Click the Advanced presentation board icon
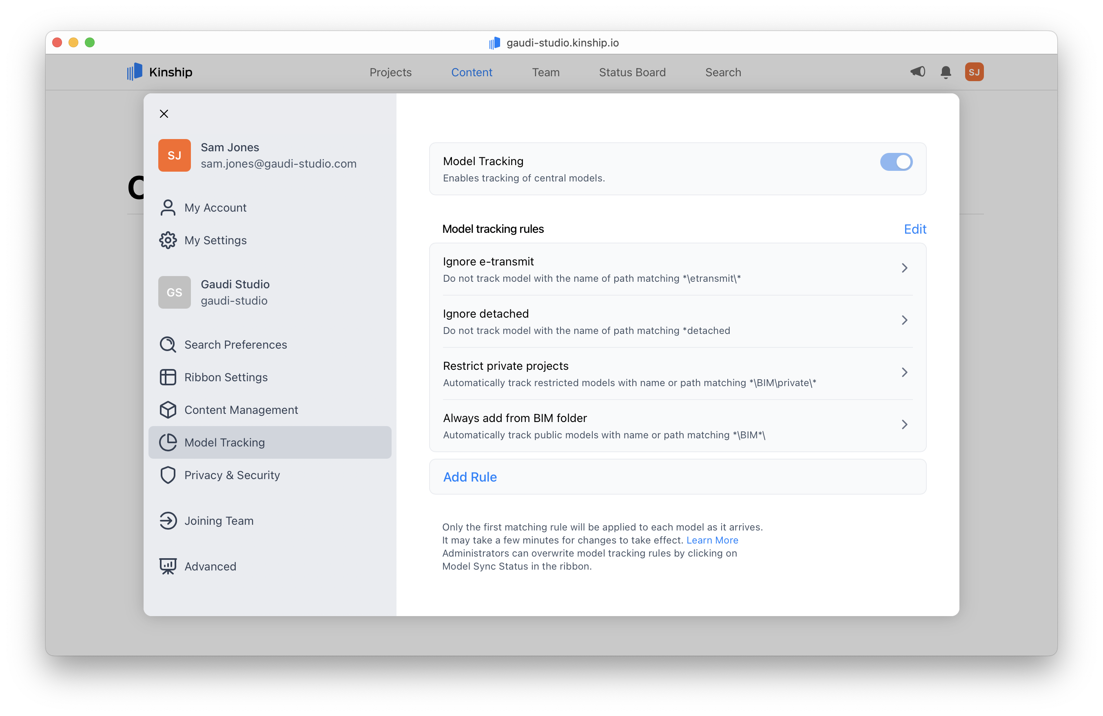The image size is (1103, 716). click(168, 566)
